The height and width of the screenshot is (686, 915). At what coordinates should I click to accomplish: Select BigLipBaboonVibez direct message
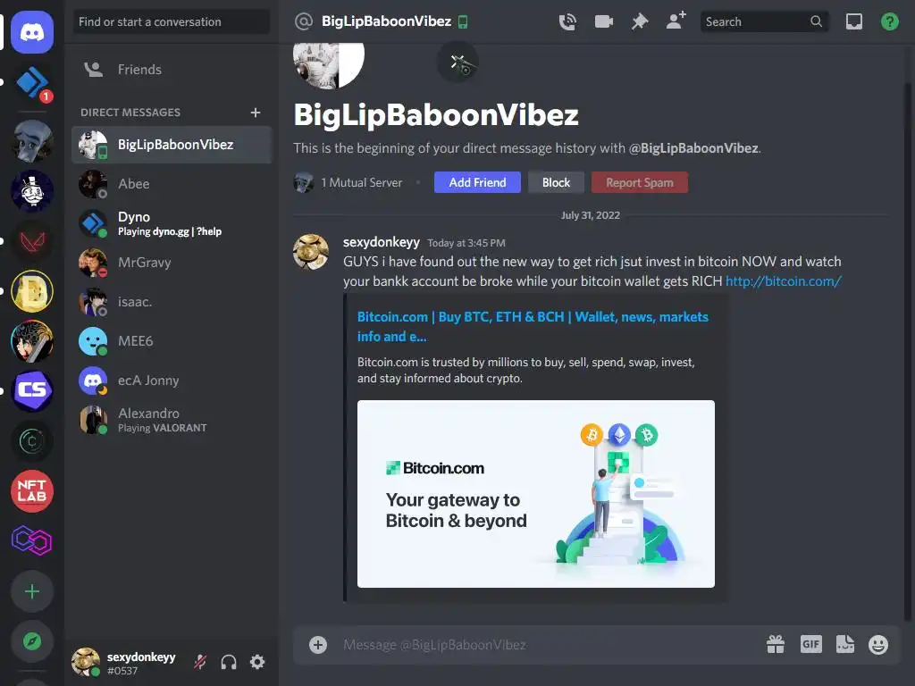tap(172, 145)
